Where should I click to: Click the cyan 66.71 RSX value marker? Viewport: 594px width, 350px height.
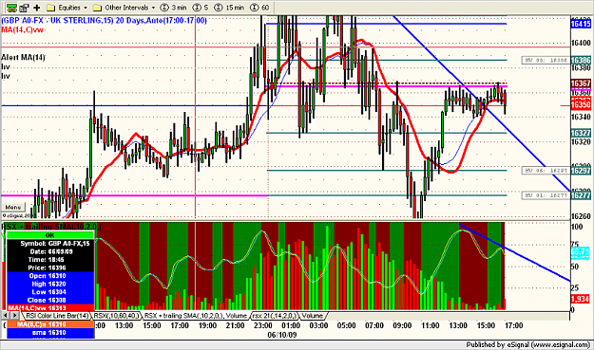(x=580, y=251)
